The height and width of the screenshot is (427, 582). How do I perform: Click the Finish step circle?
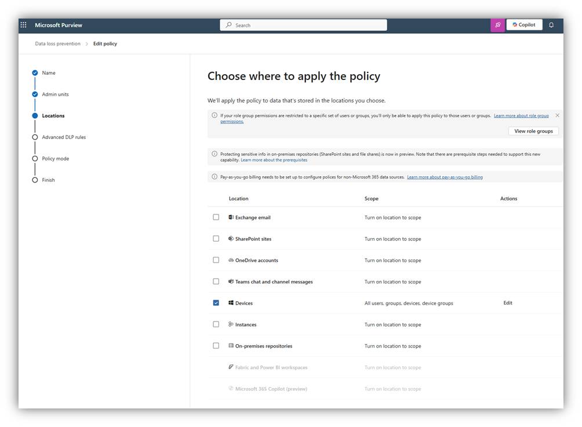click(35, 180)
